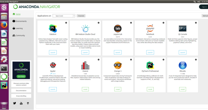Click the Datalore application logo

pyautogui.click(x=53, y=28)
